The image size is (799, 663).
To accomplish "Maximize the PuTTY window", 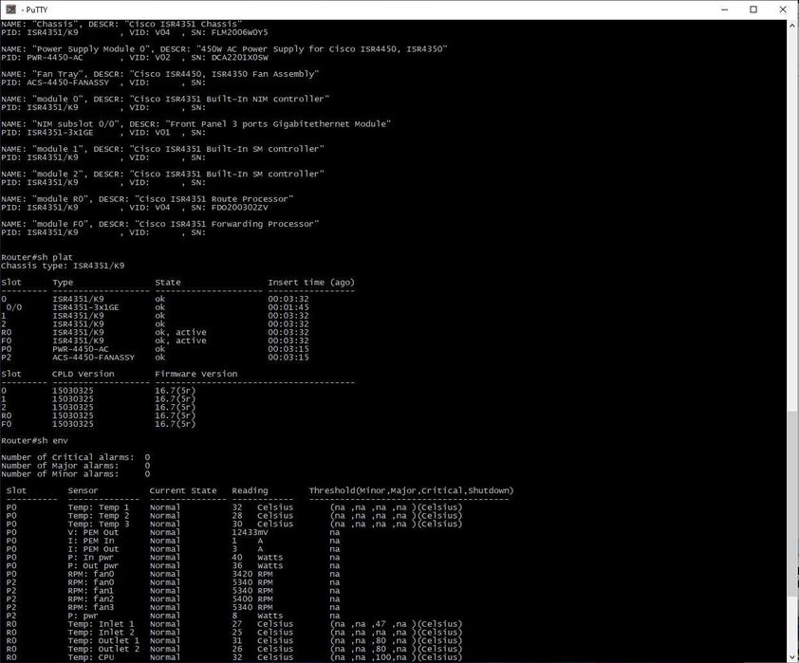I will pyautogui.click(x=753, y=9).
